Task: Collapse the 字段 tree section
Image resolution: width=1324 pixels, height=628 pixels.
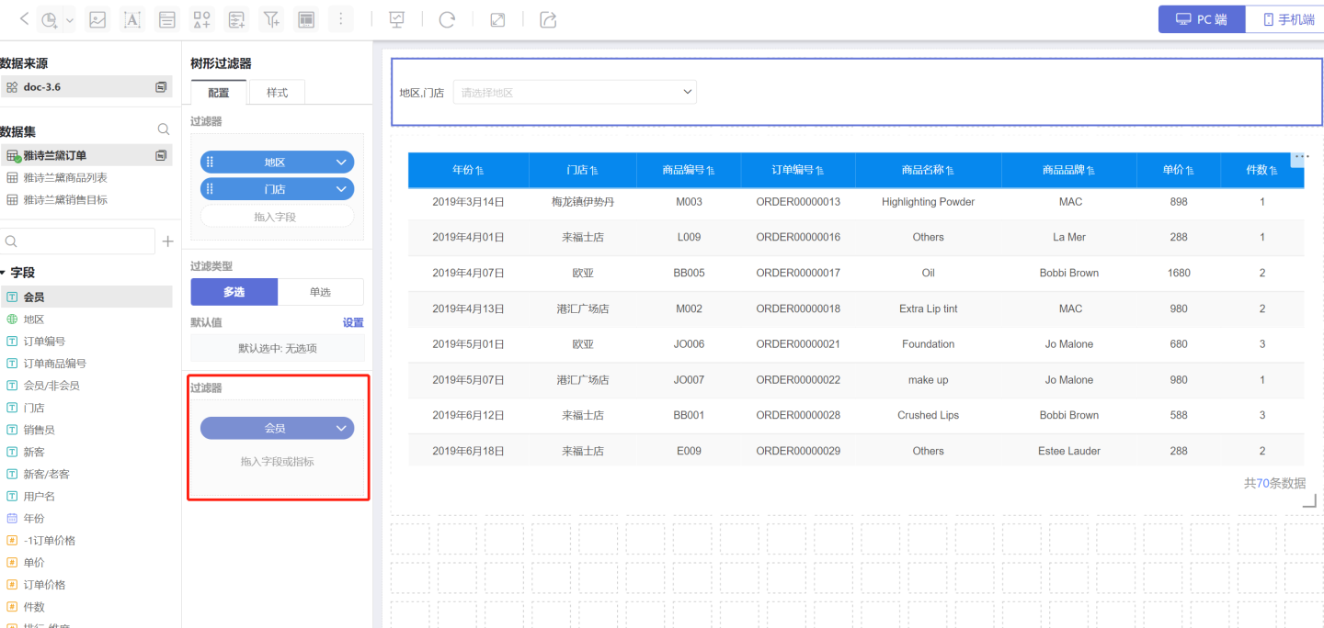Action: (4, 273)
